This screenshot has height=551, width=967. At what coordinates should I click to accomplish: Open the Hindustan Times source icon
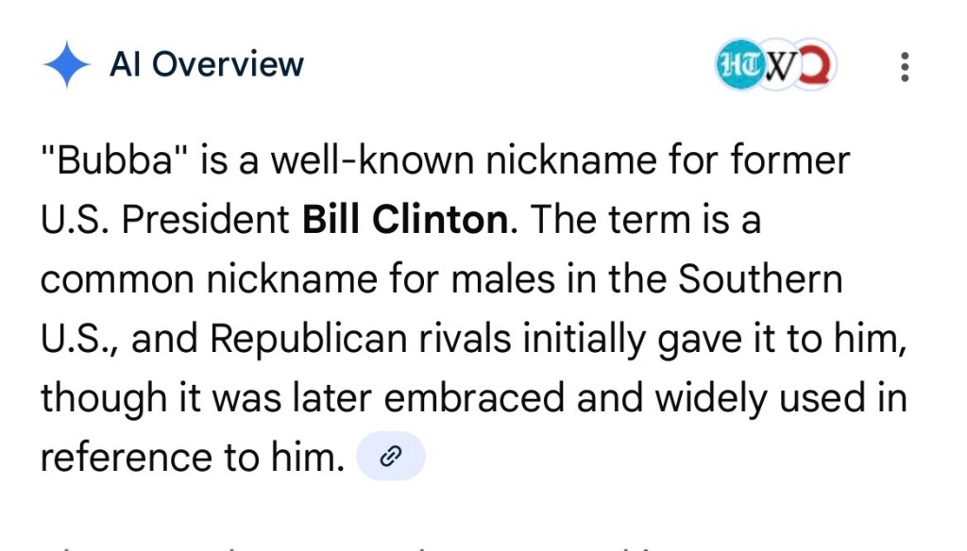point(736,66)
